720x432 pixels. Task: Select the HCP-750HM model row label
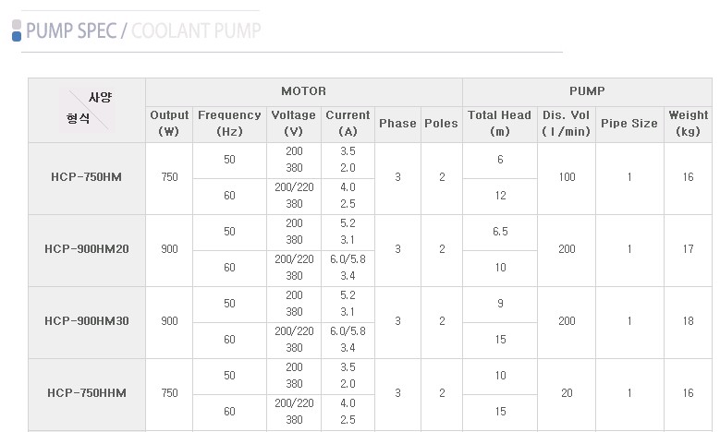pyautogui.click(x=86, y=177)
